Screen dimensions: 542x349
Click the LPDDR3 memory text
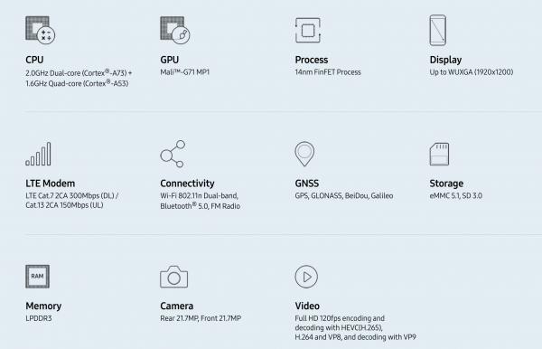pos(38,318)
